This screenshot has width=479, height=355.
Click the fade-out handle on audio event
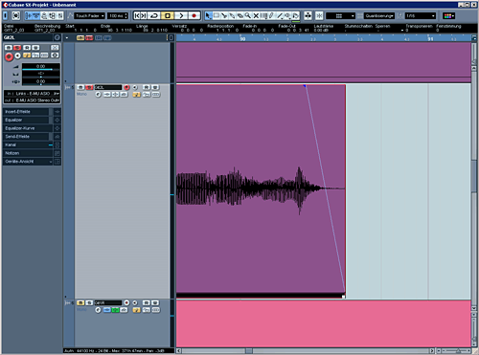305,86
